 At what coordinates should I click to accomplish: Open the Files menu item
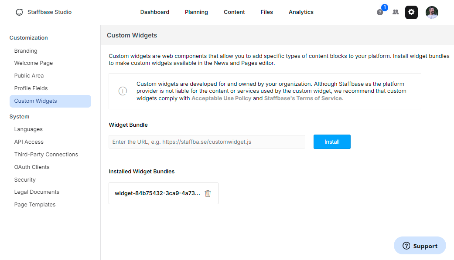click(266, 12)
